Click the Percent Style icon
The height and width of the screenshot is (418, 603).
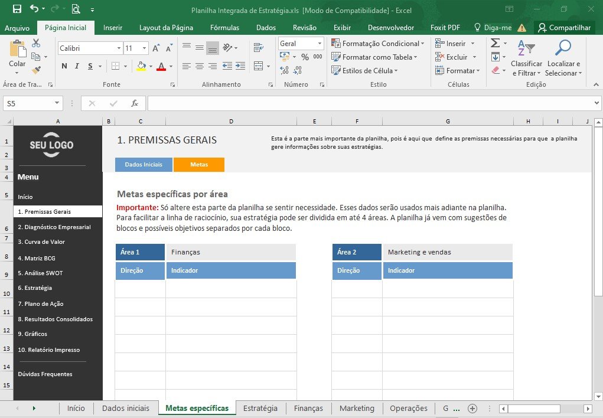point(305,57)
